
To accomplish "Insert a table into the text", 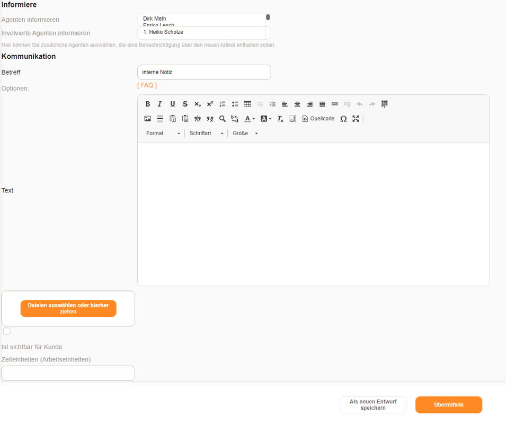I will pyautogui.click(x=247, y=104).
